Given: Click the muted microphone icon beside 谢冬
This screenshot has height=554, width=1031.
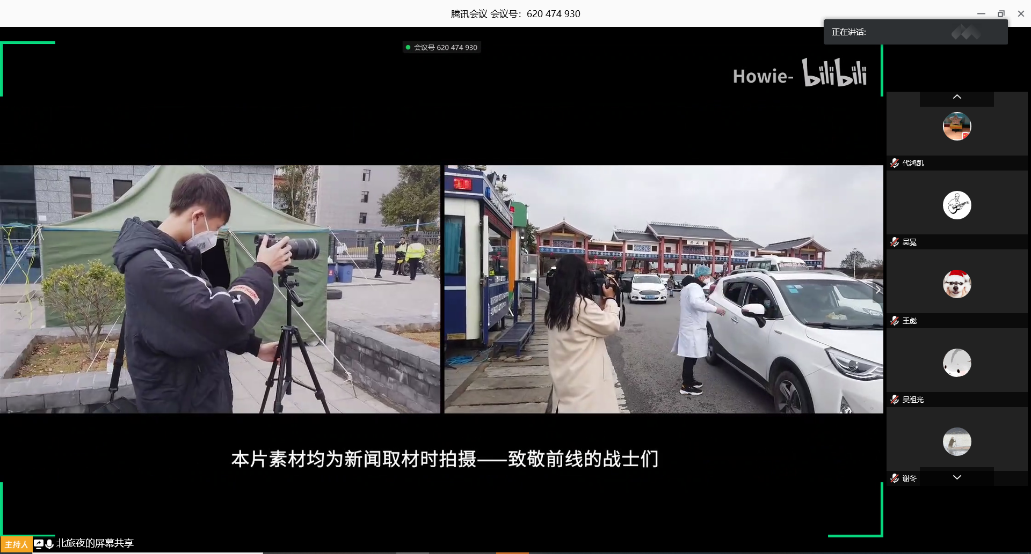Looking at the screenshot, I should tap(894, 478).
